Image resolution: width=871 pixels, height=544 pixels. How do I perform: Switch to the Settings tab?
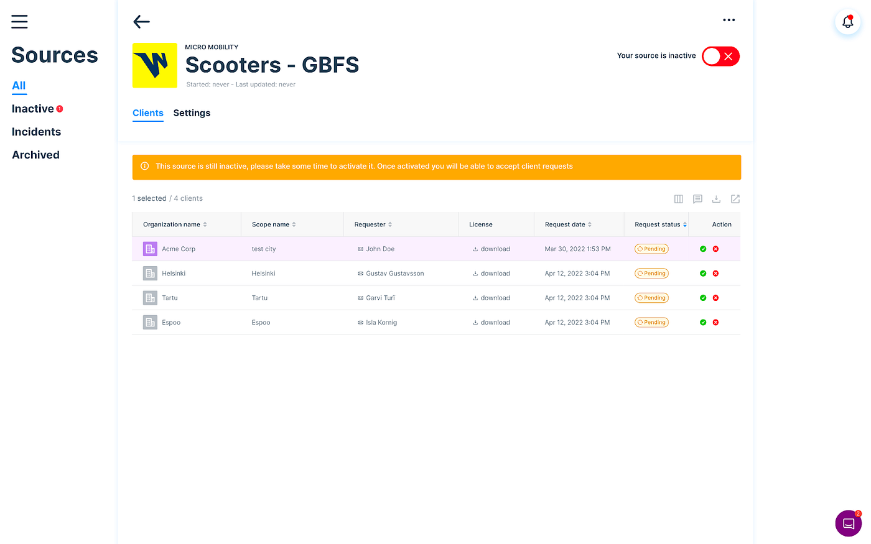click(192, 113)
